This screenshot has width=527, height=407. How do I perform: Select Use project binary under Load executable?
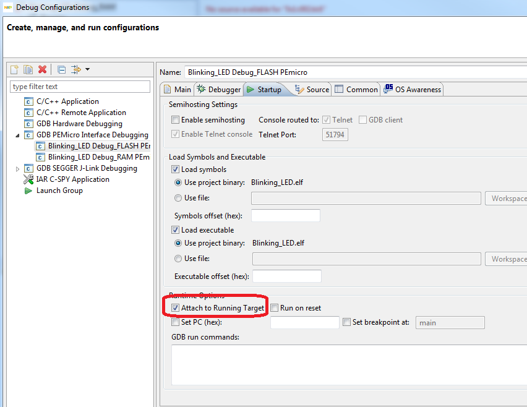[x=178, y=243]
